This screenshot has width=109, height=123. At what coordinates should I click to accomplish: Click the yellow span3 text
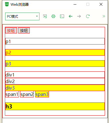click(42, 94)
